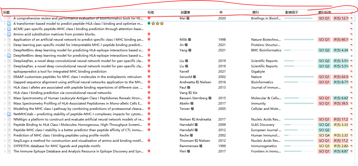The width and height of the screenshot is (358, 166).
Task: Expand the transformer-based model entry
Action: 5,23
